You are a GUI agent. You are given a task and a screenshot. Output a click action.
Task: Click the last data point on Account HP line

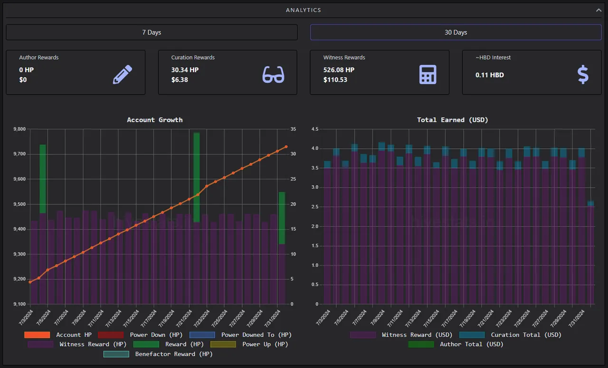[286, 147]
